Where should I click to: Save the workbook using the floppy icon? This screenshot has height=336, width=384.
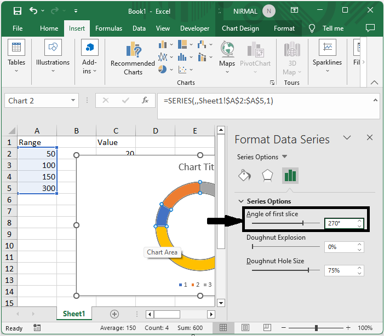click(18, 11)
